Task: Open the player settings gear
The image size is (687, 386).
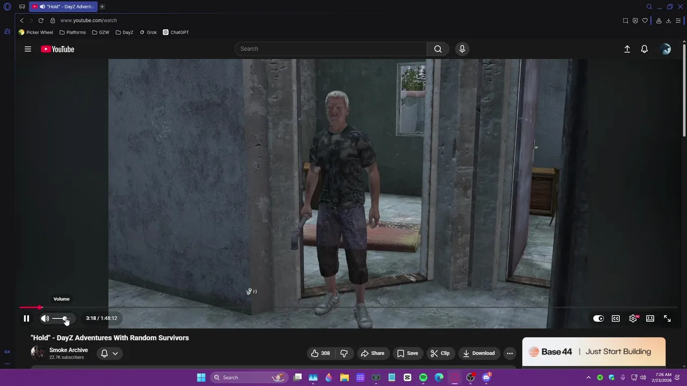Action: [x=633, y=318]
